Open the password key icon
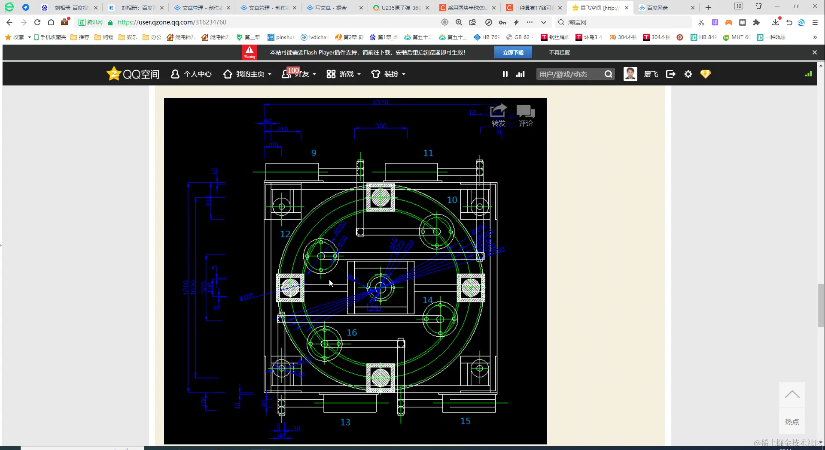 click(502, 22)
